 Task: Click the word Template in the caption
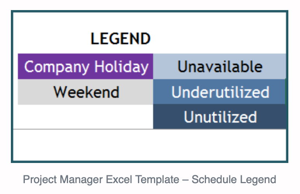[157, 180]
